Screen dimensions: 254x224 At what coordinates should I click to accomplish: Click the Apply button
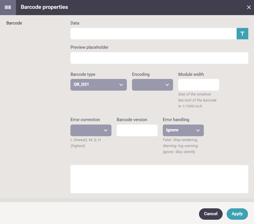coord(237,214)
